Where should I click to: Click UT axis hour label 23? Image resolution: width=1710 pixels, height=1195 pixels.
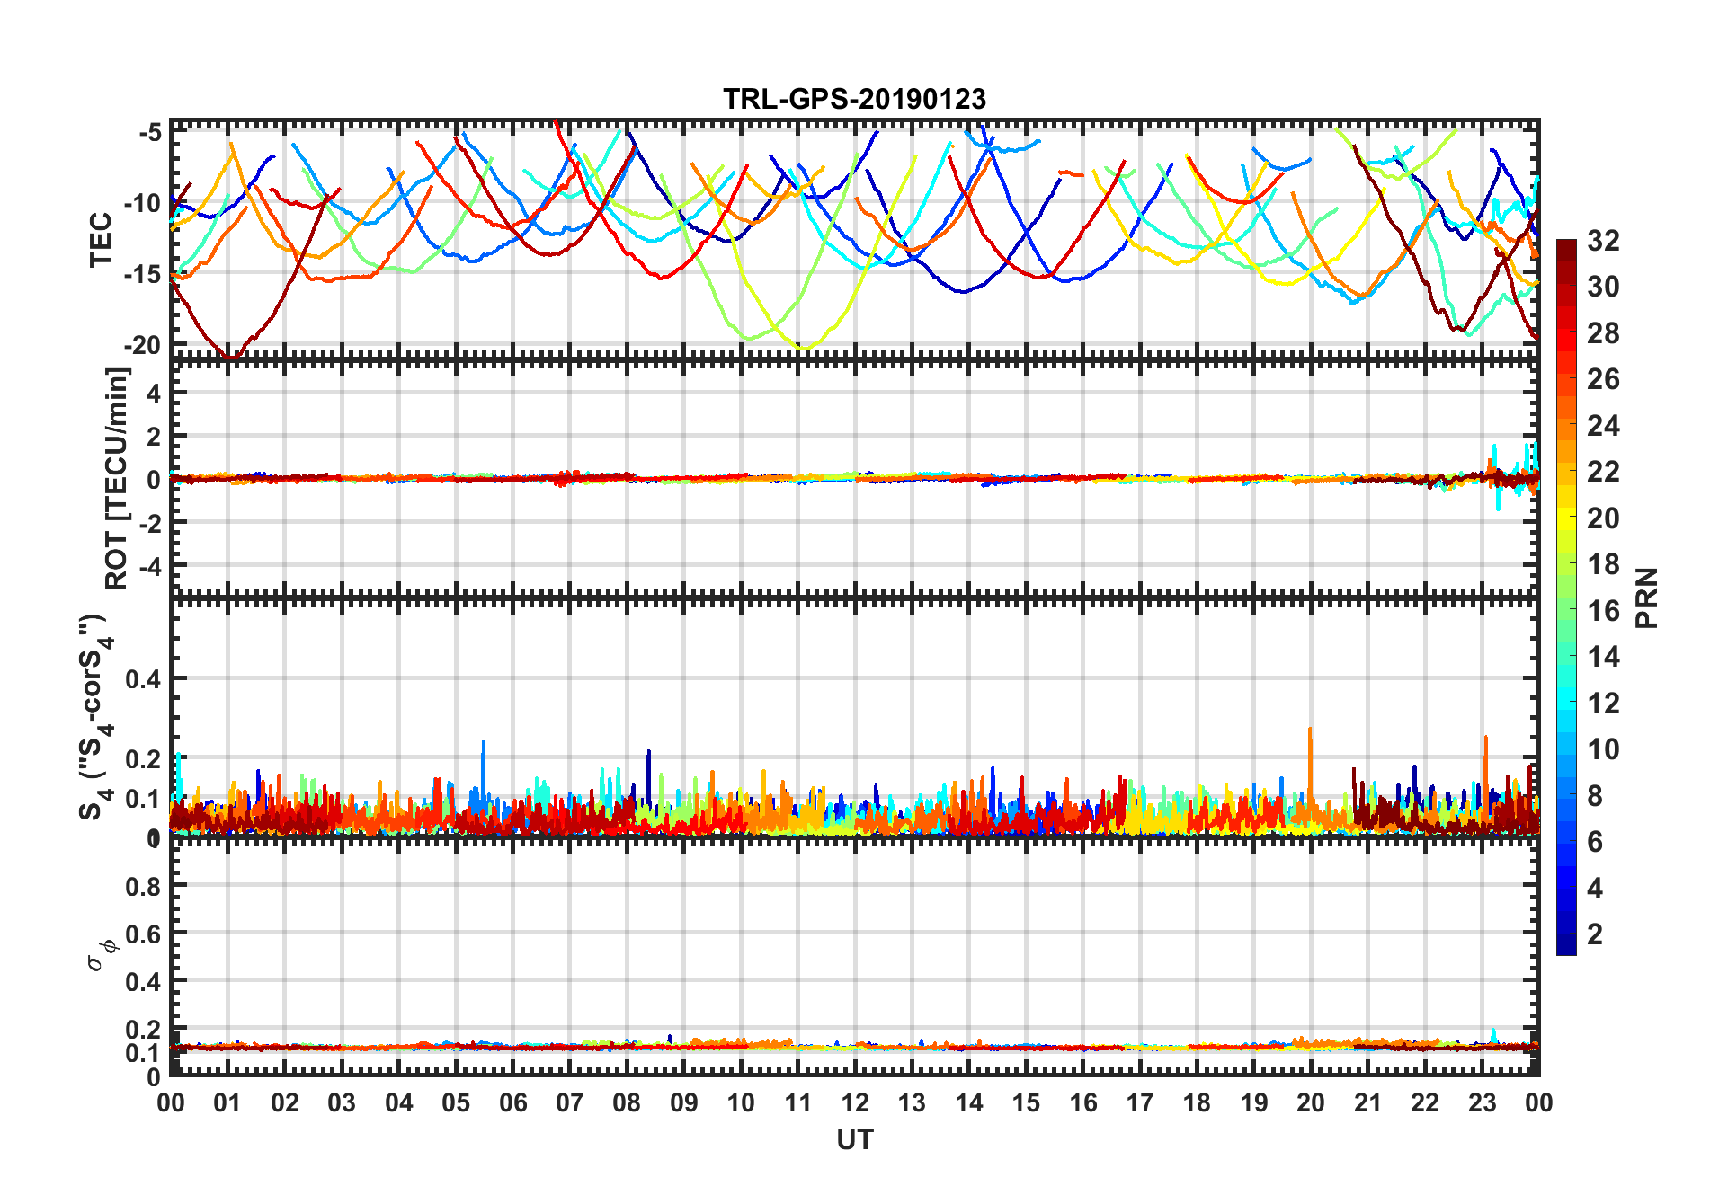tap(1483, 1102)
